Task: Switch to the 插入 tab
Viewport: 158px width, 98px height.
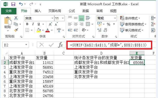Action: [x=38, y=11]
